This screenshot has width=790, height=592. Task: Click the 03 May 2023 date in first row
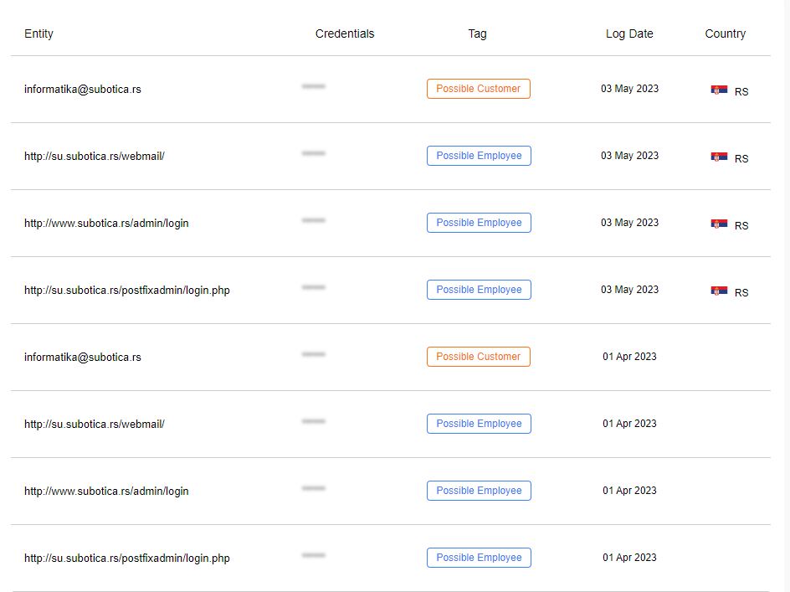point(630,89)
